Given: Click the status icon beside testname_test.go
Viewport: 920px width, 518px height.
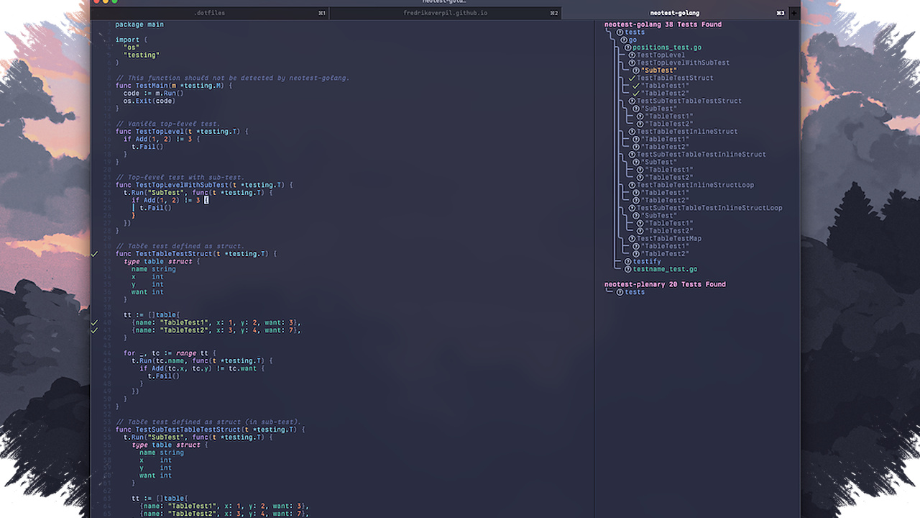Looking at the screenshot, I should (x=627, y=269).
